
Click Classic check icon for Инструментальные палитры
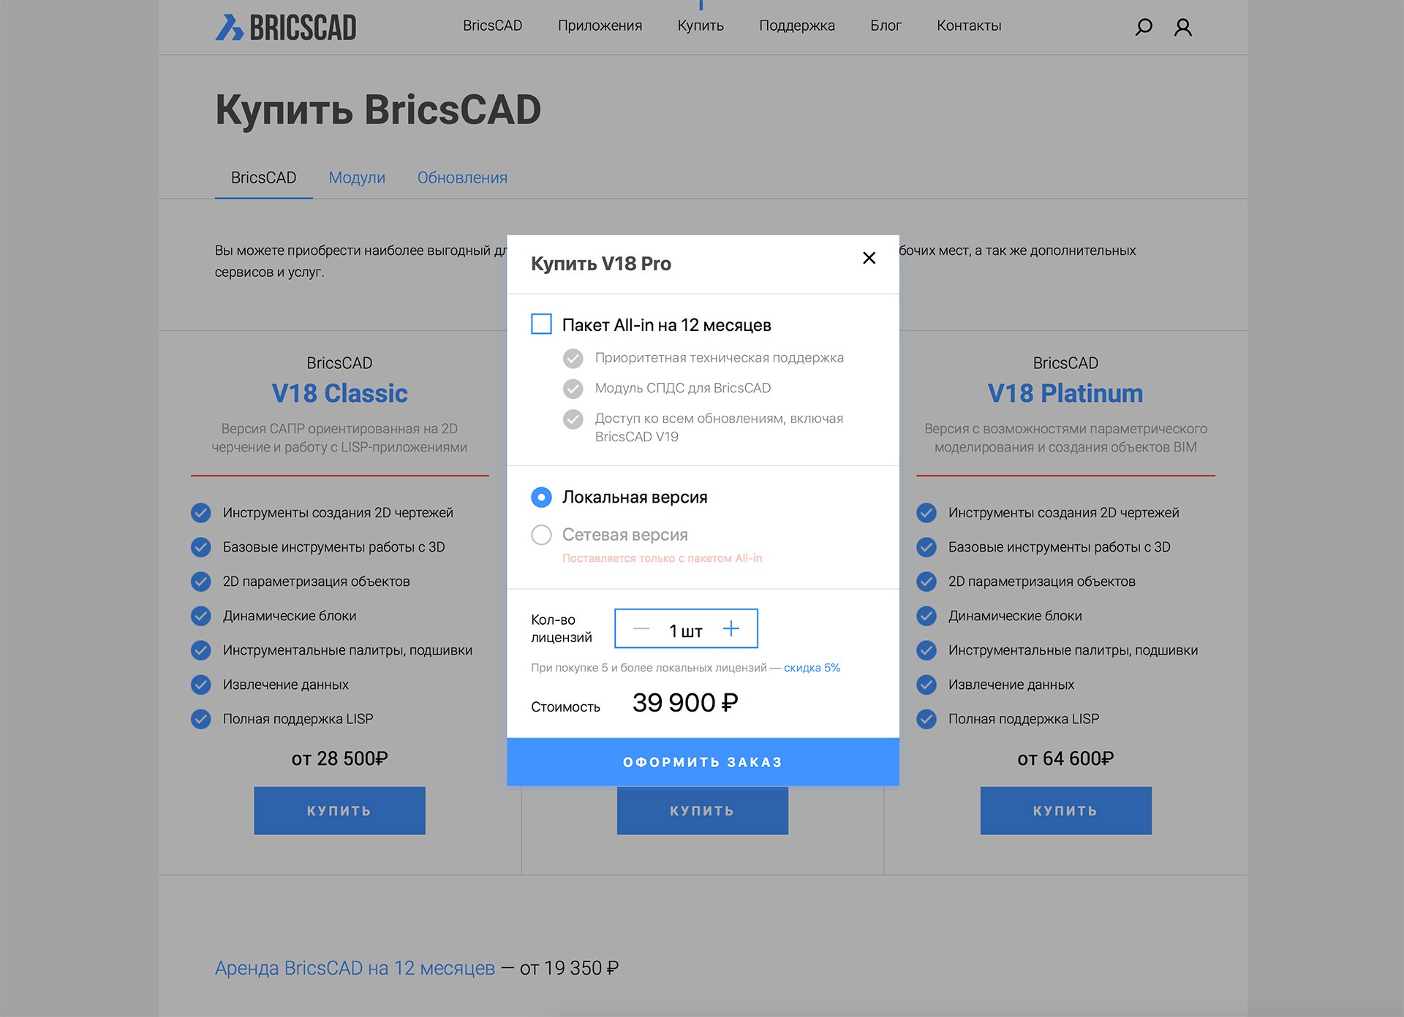coord(201,650)
